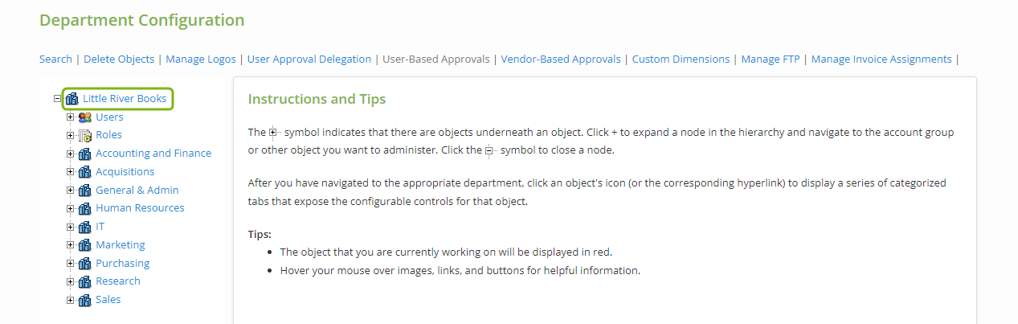Click the Users group icon in tree
Screen dimensions: 1018x324
(84, 117)
